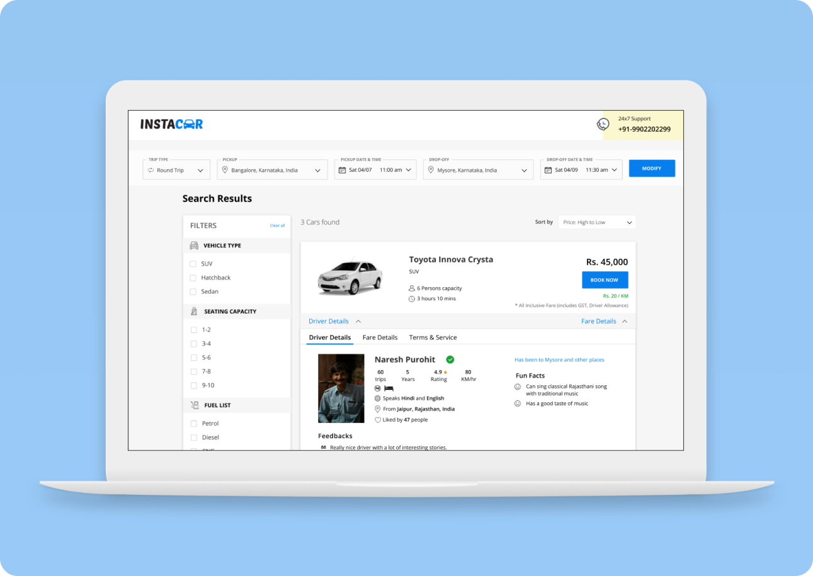Switch to the Terms & Service tab

tap(433, 337)
